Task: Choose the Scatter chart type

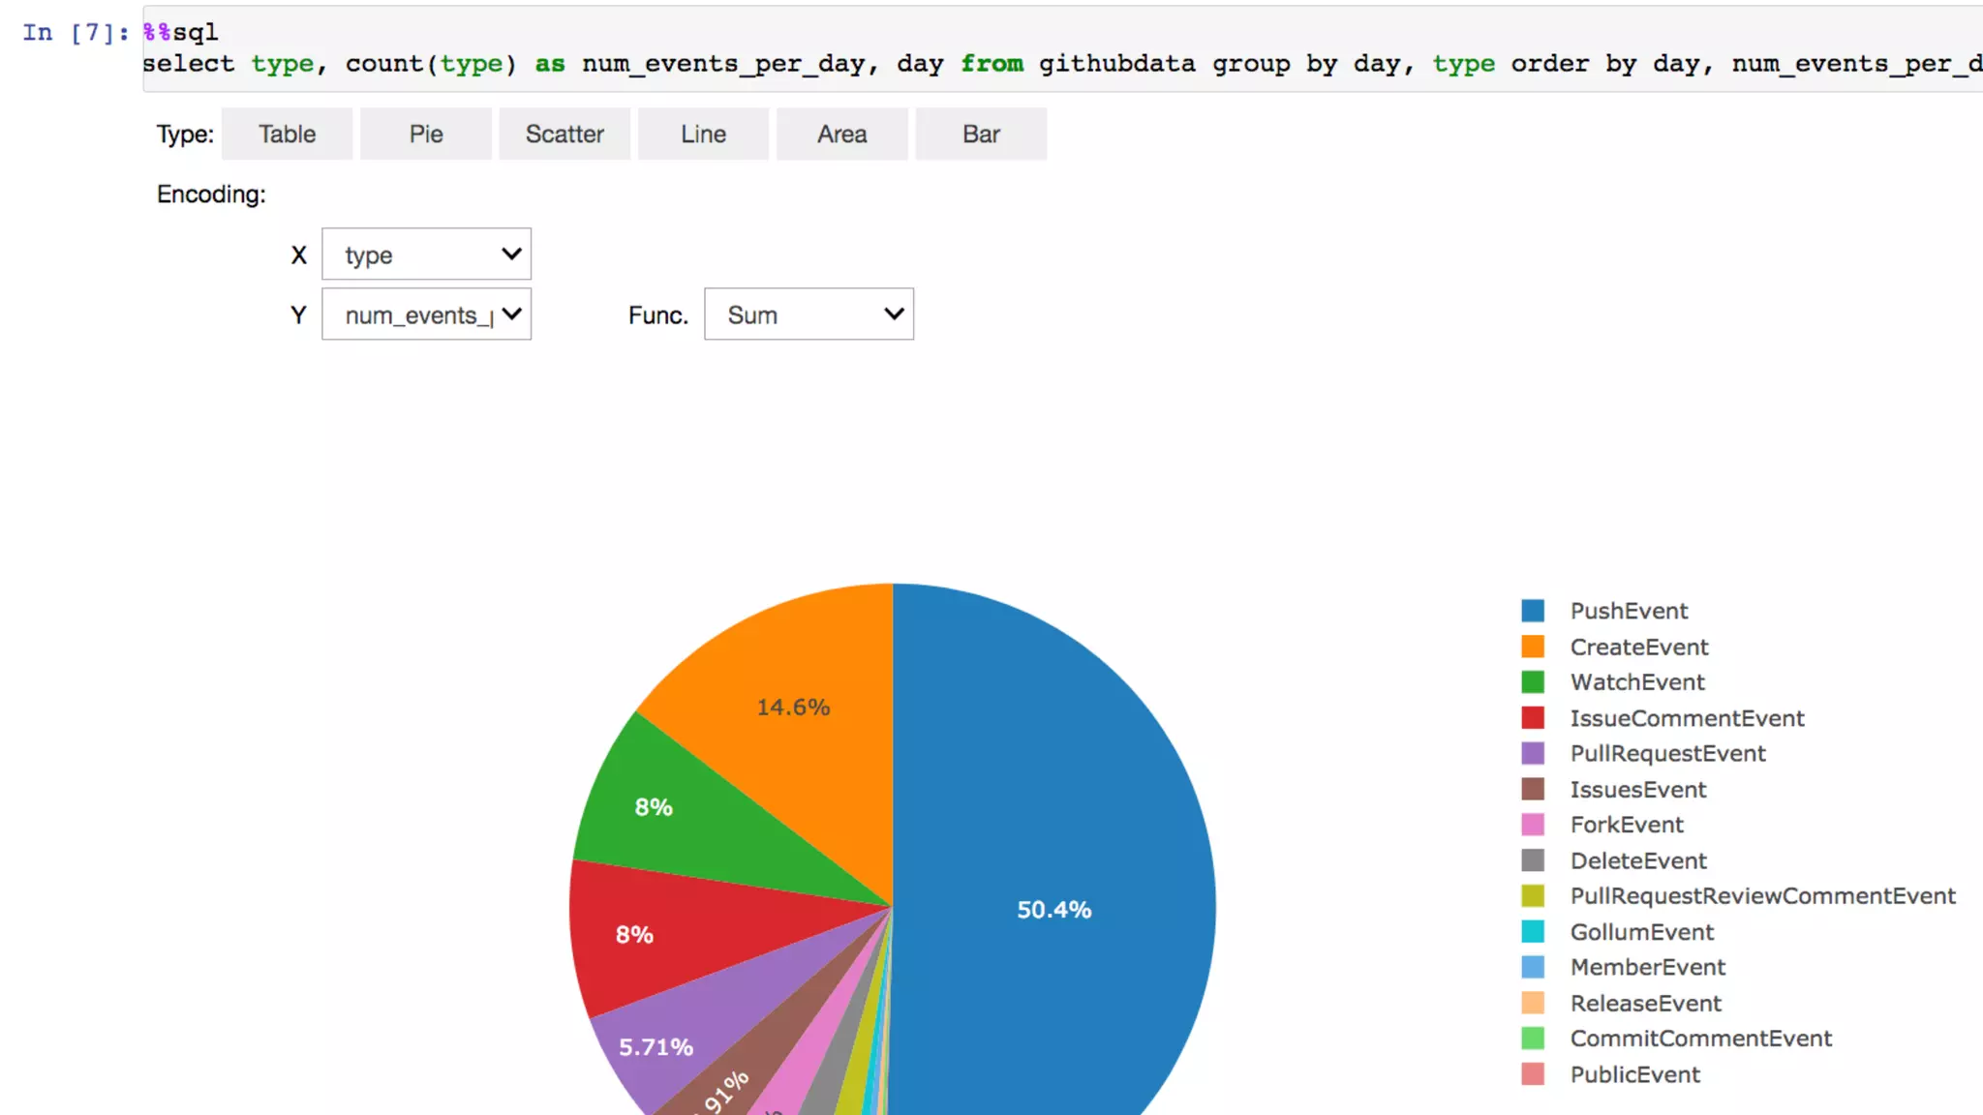Action: pyautogui.click(x=564, y=134)
